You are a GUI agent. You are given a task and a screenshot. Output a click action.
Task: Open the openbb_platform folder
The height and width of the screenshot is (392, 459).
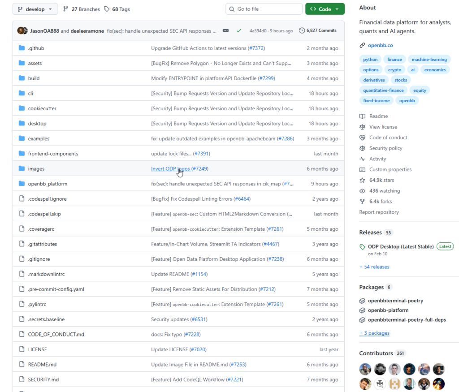point(48,184)
